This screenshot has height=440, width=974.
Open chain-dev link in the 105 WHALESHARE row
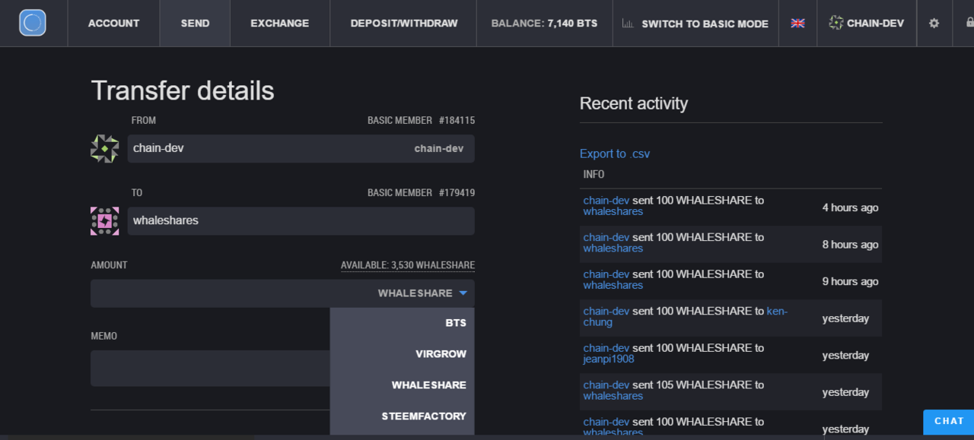coord(606,385)
